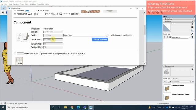This screenshot has width=196, height=110.
Task: Click the dialog scroll down arrow
Action: click(145, 63)
